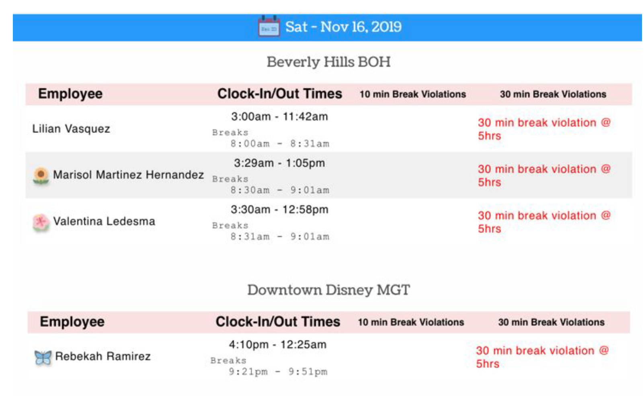Select Rebekah Ramirez employee name
Screen dimensions: 644x396
coord(103,356)
